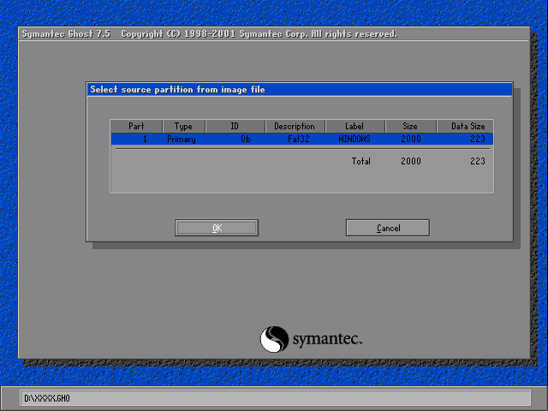Click the Symantec Ghost 7.5 title text
548x411 pixels.
pos(66,34)
